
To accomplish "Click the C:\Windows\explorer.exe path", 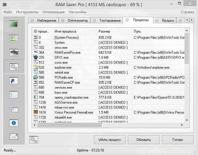I will pos(152,68).
